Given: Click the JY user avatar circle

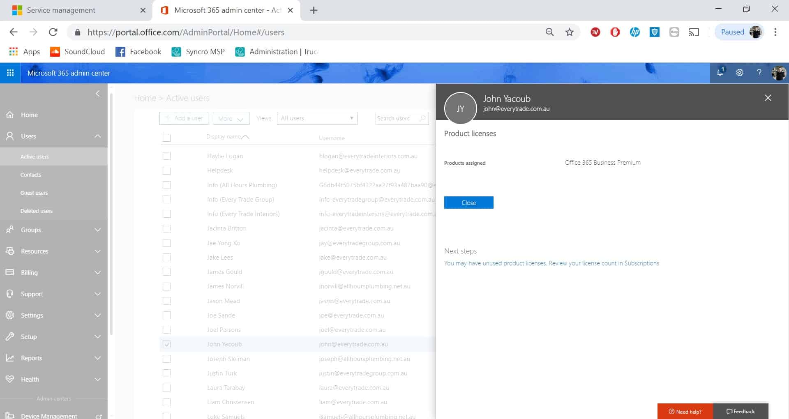Looking at the screenshot, I should [x=460, y=108].
